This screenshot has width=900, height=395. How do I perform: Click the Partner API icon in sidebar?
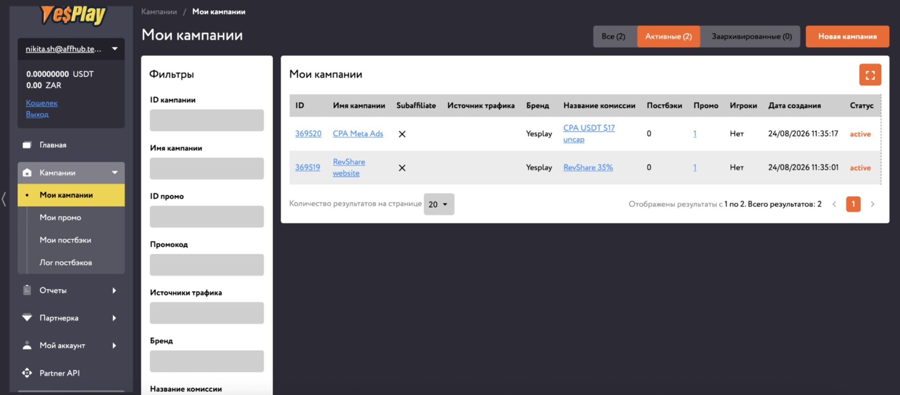click(27, 373)
